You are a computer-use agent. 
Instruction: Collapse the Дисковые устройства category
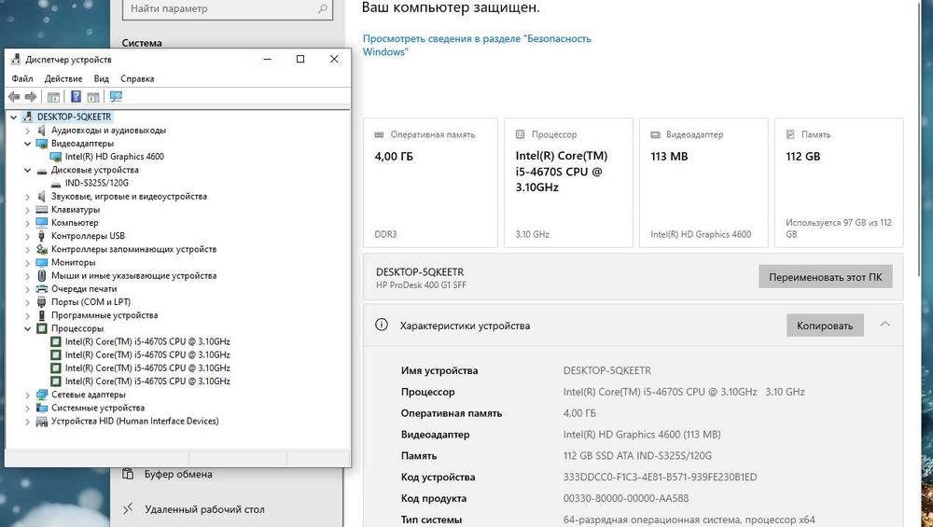pyautogui.click(x=27, y=170)
